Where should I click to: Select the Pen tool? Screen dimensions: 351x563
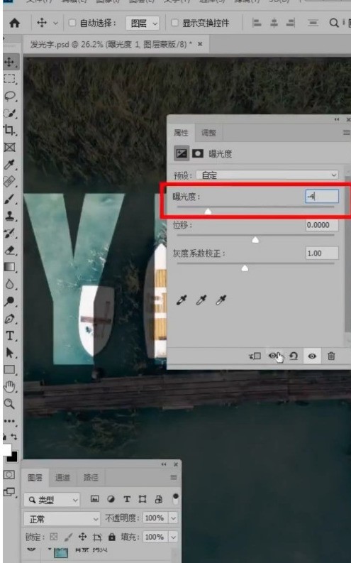pyautogui.click(x=10, y=319)
